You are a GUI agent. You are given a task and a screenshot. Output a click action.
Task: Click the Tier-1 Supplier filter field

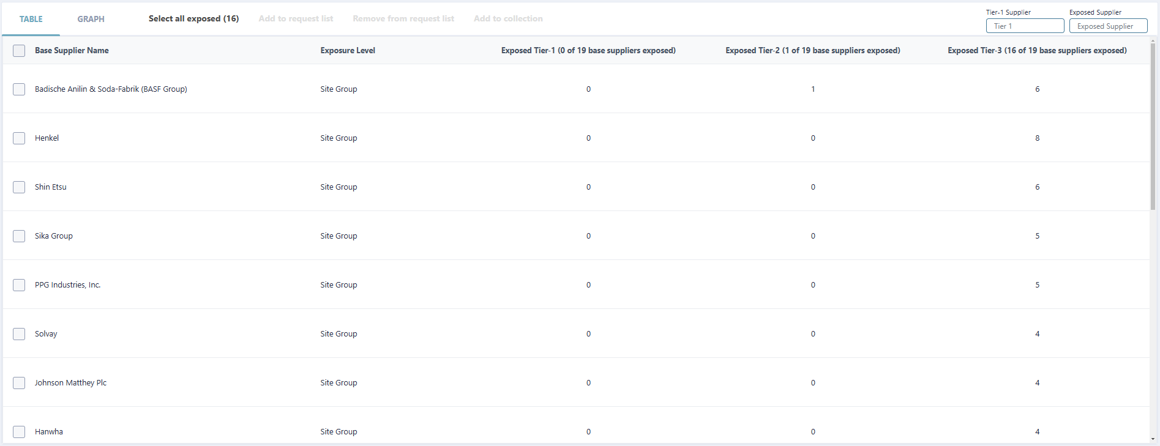click(x=1025, y=26)
